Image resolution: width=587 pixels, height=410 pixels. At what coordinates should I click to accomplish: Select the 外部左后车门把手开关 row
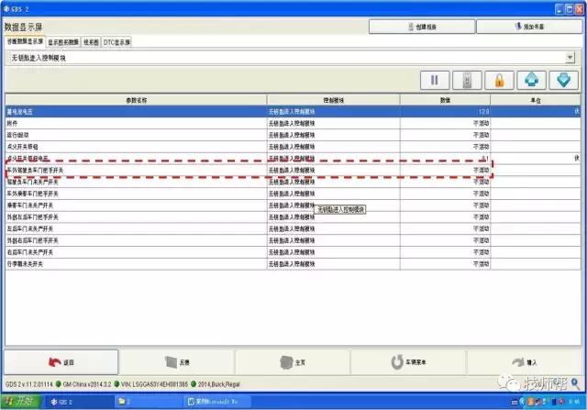click(x=293, y=216)
